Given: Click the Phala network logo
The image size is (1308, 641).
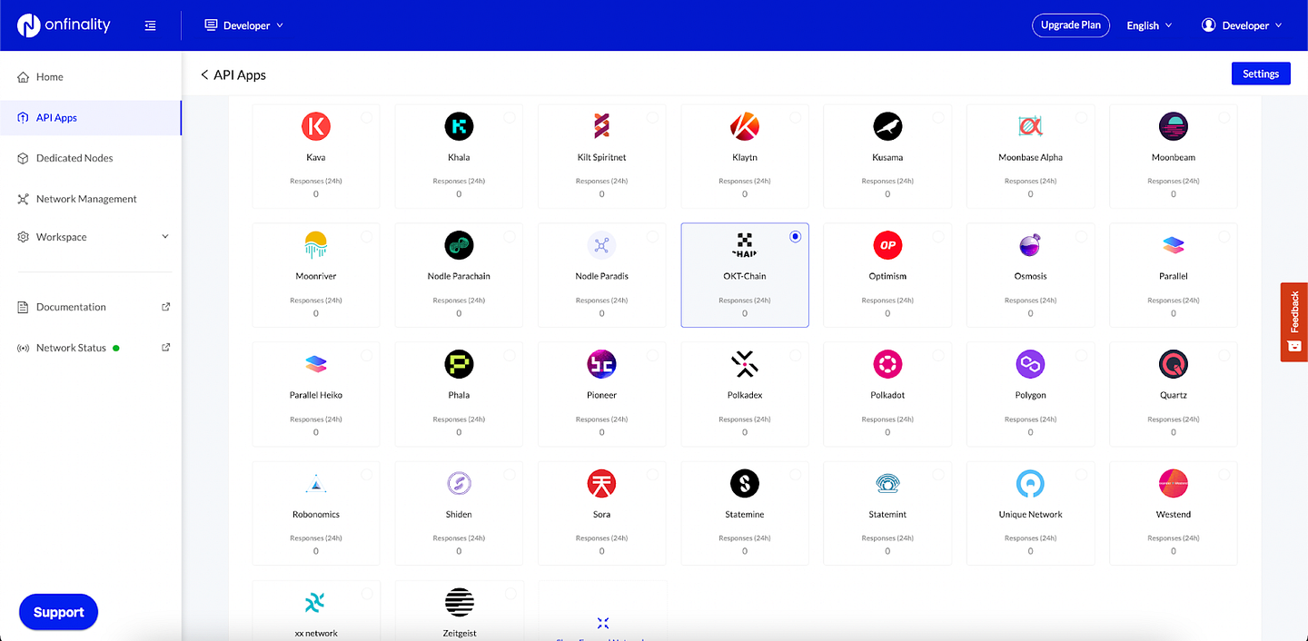Looking at the screenshot, I should tap(459, 364).
